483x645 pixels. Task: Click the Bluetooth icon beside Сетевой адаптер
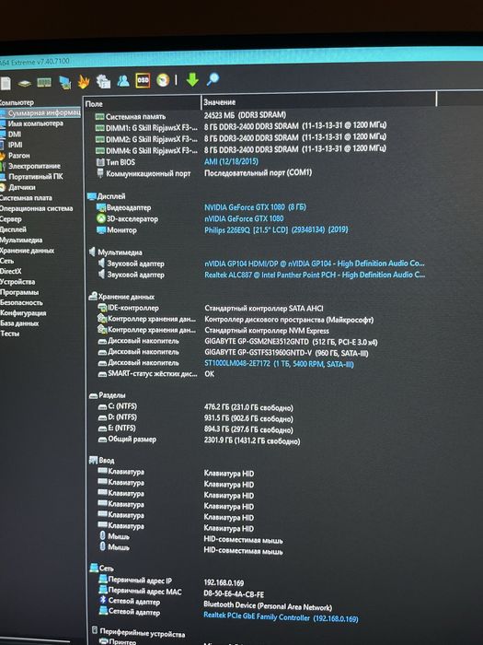103,600
